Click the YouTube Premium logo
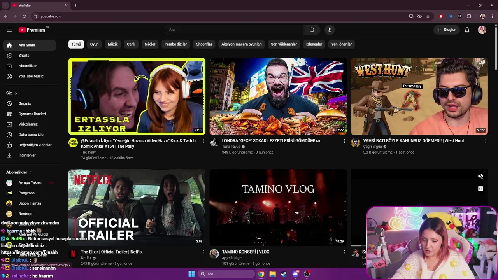498x280 pixels. point(32,30)
